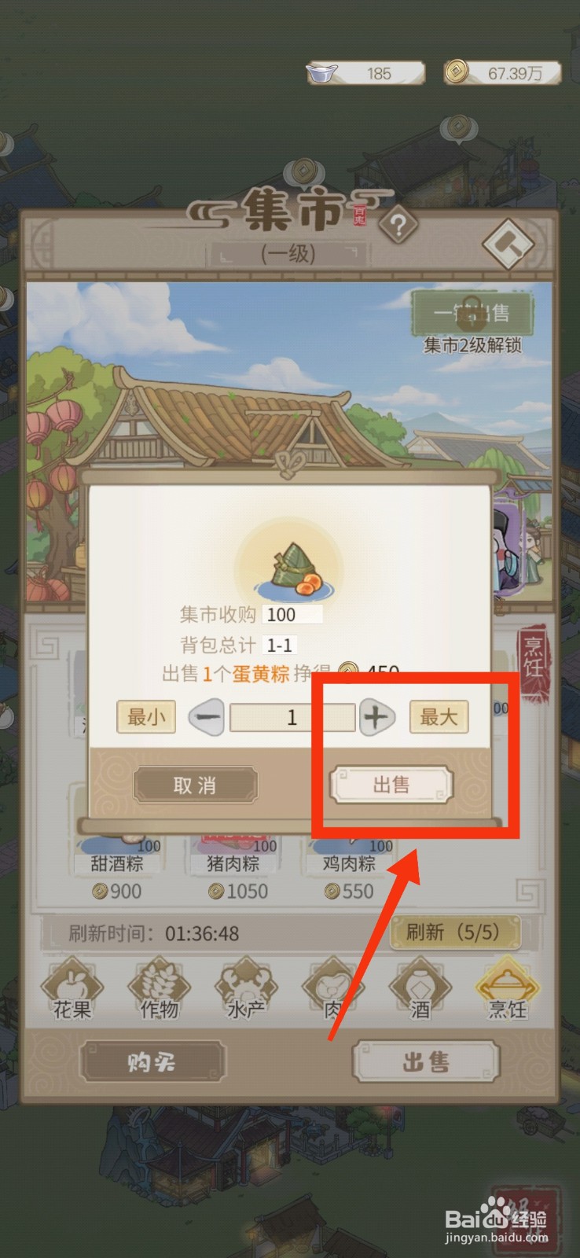Open the market help question mark icon

[398, 226]
